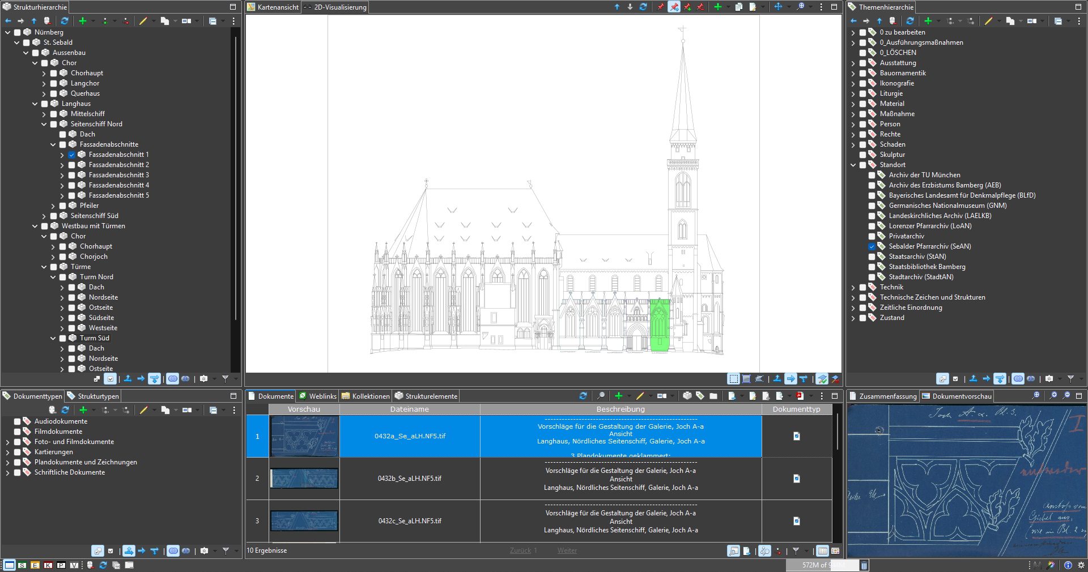Click the Dateiname column header

click(409, 409)
